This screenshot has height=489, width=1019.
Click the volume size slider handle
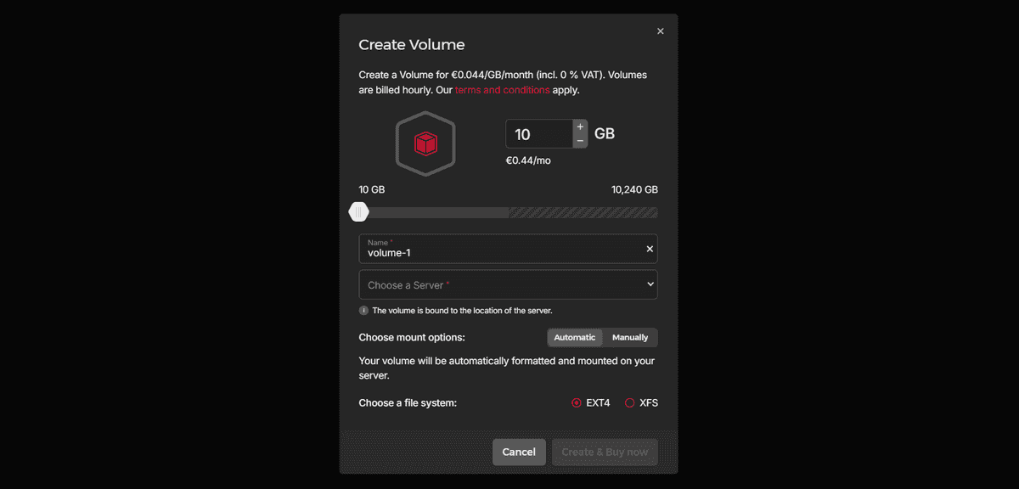tap(359, 212)
